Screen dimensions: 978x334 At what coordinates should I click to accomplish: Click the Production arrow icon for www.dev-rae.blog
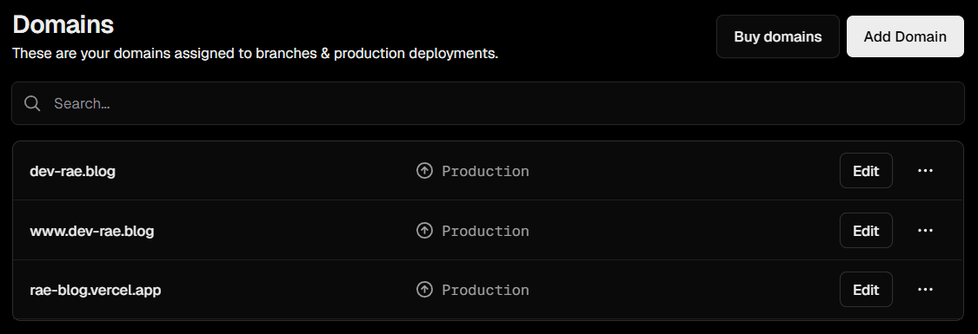click(425, 231)
